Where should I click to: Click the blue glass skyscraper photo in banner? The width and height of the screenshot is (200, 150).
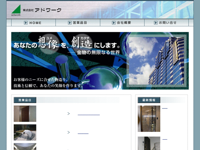[x=157, y=61]
